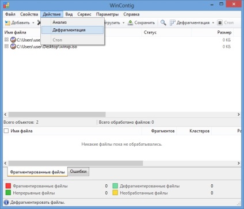Image resolution: width=244 pixels, height=209 pixels.
Task: Sort by the top Имя файла column
Action: pos(16,32)
